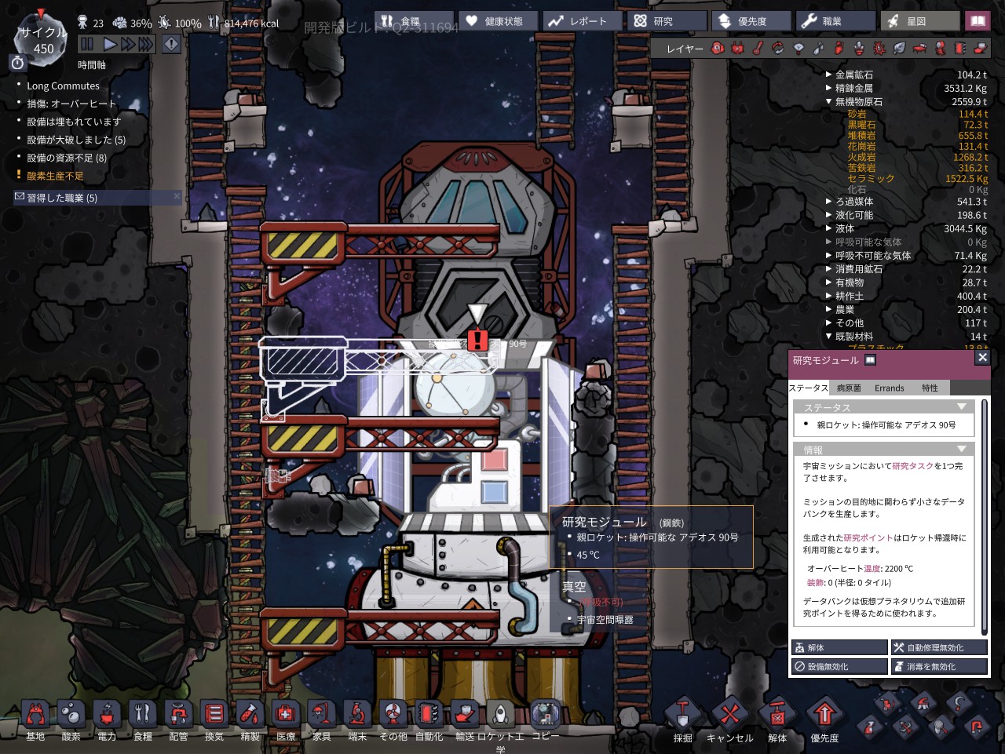Show the Temperature overlay thermometer icon

758,49
